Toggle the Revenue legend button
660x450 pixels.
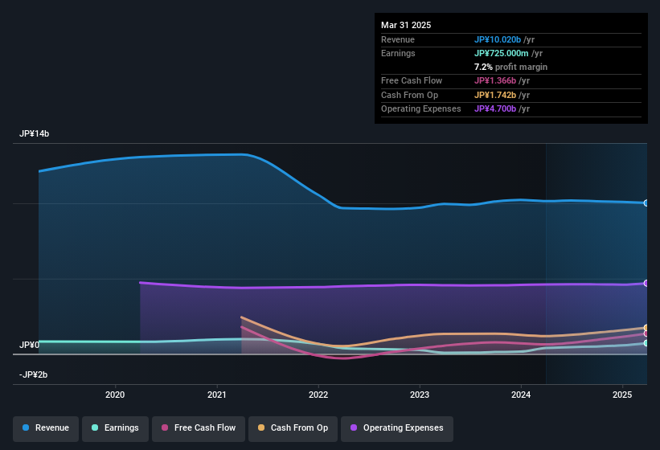pos(46,428)
